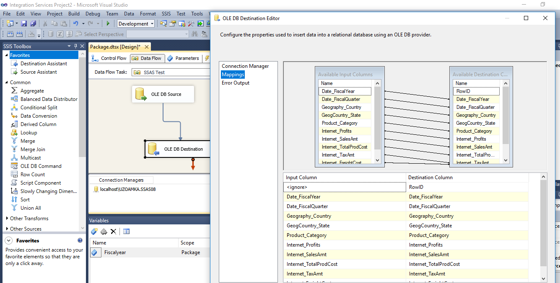The image size is (560, 283).
Task: Click the Add Variable icon in Variables pane
Action: [x=94, y=231]
